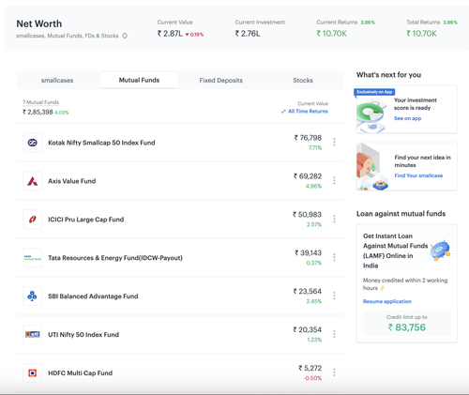Switch to the smallcases tab

tap(57, 81)
